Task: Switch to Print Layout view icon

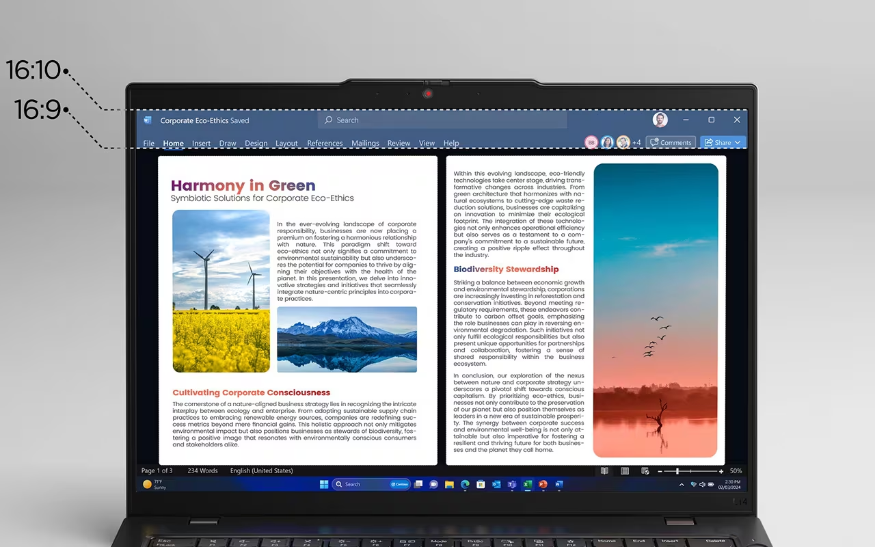Action: tap(625, 471)
